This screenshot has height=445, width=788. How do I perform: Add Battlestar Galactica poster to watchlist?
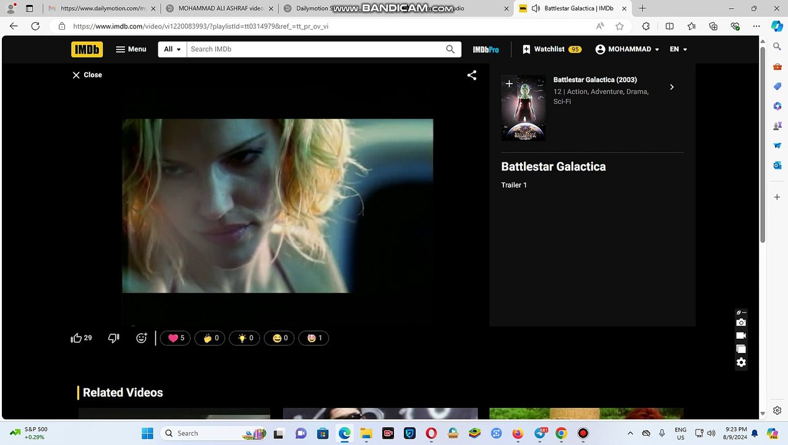click(x=509, y=83)
